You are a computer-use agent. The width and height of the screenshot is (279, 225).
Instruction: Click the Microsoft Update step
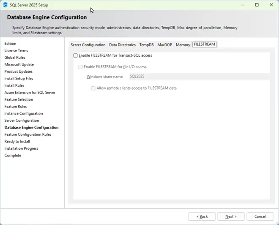19,64
